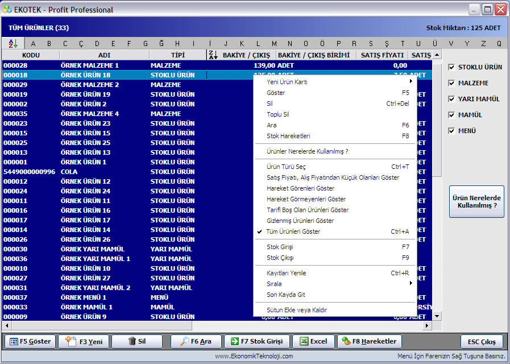This screenshot has height=364, width=510.
Task: Select Gizlenmiş Ürünleri Göster menu entry
Action: click(335, 221)
